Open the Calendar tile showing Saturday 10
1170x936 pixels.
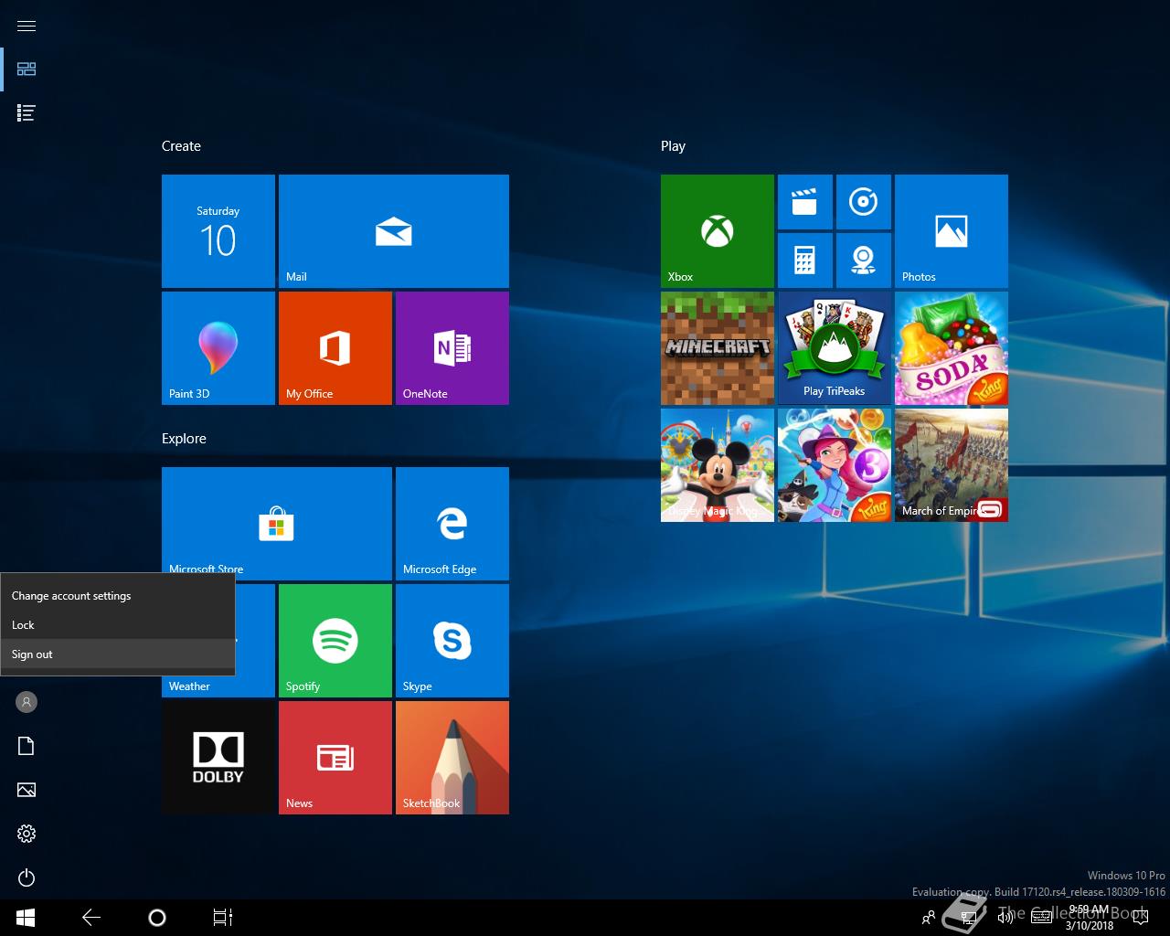coord(218,231)
